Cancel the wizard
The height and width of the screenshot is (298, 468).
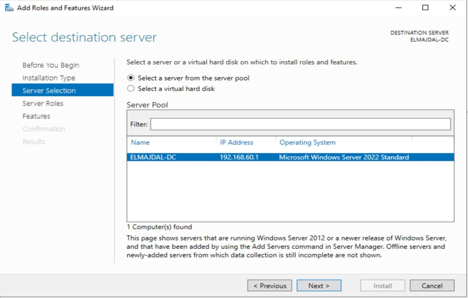432,286
